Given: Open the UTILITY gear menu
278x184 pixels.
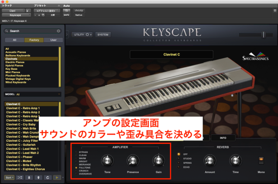Looking at the screenshot, I should 83,35.
